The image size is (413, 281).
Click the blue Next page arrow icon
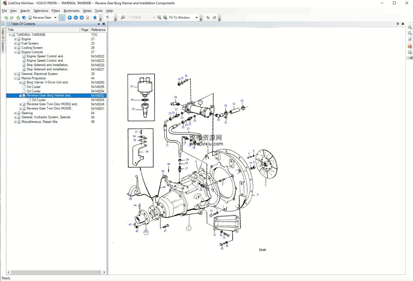(82, 18)
